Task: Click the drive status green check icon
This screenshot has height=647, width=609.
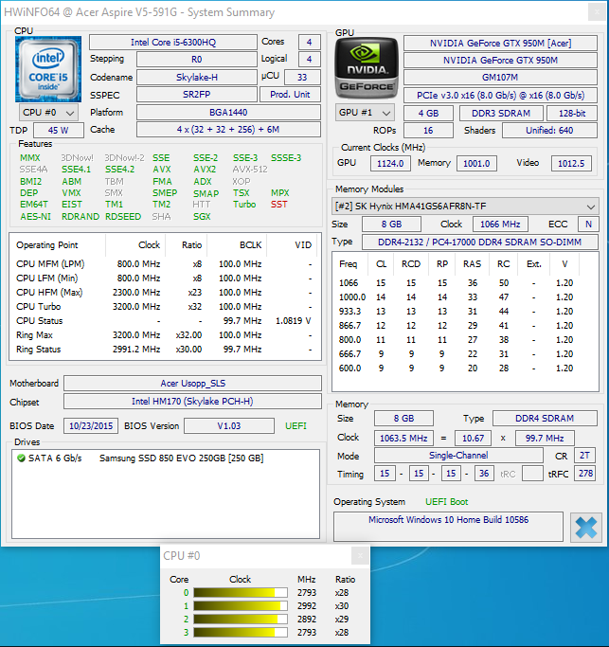Action: [21, 458]
